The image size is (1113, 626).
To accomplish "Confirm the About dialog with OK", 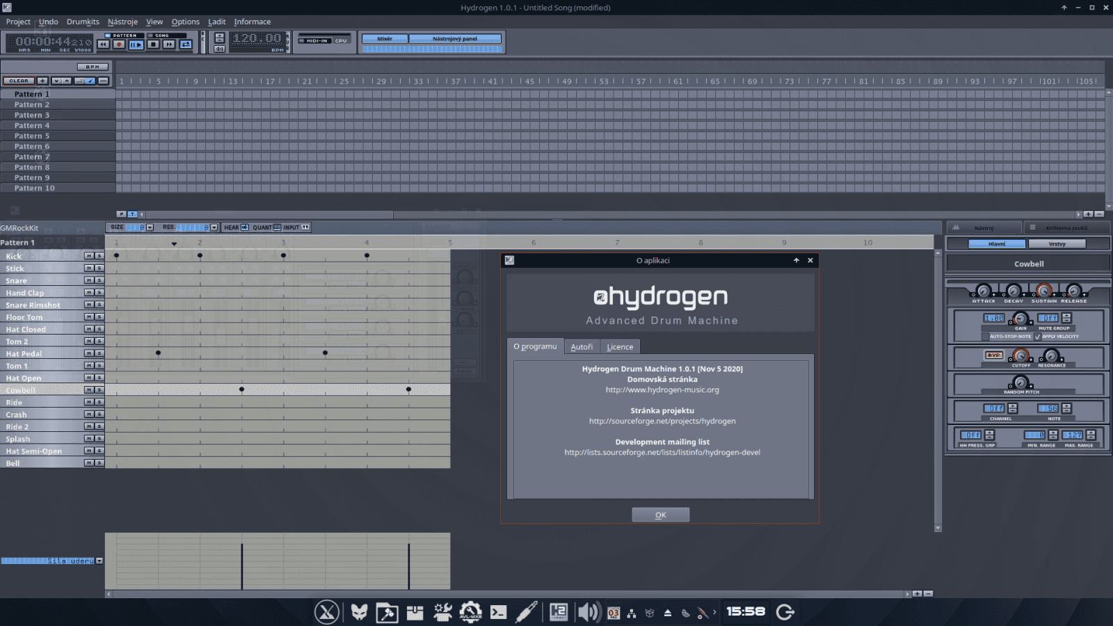I will pyautogui.click(x=661, y=515).
